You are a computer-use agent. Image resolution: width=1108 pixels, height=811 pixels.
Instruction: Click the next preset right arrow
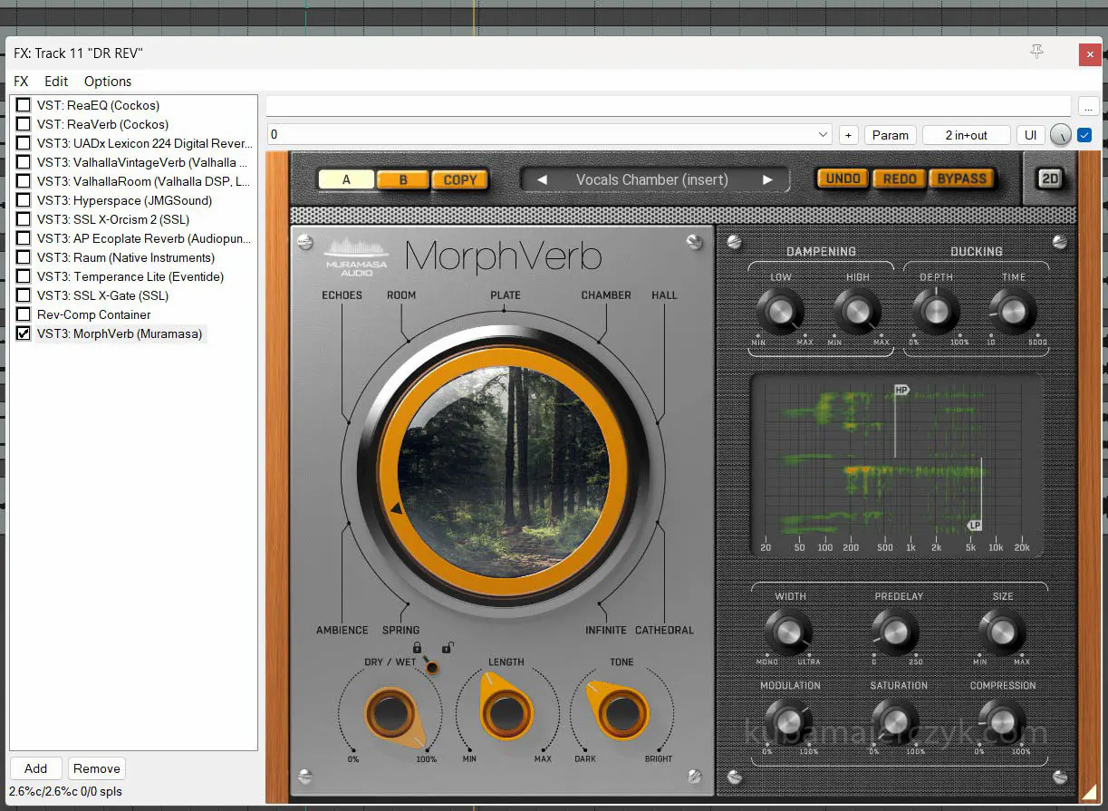(x=767, y=179)
